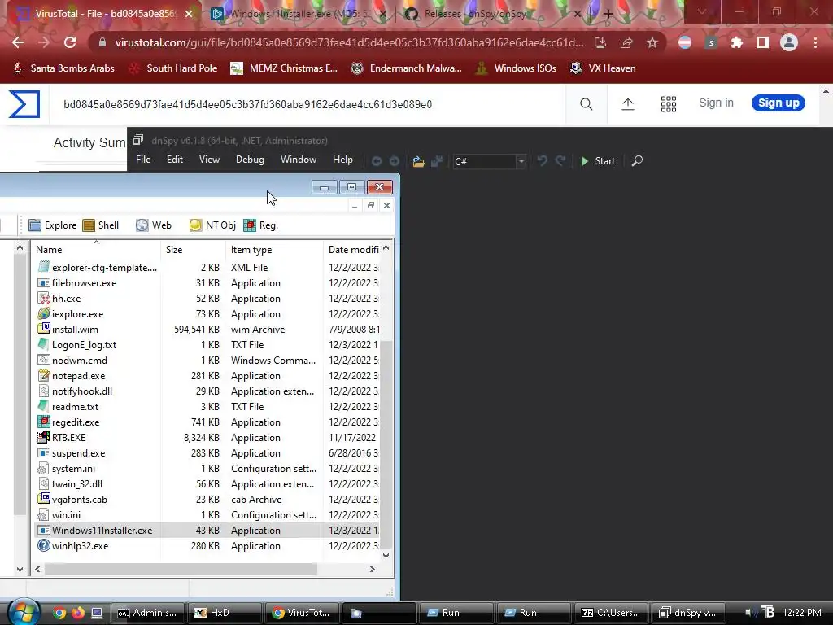Click the dnSpy Open file toolbar icon
833x625 pixels.
419,161
